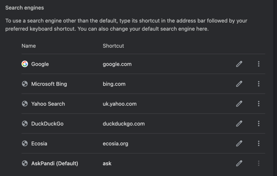277x176 pixels.
Task: Click the duckduckgo.com shortcut text
Action: pyautogui.click(x=123, y=124)
